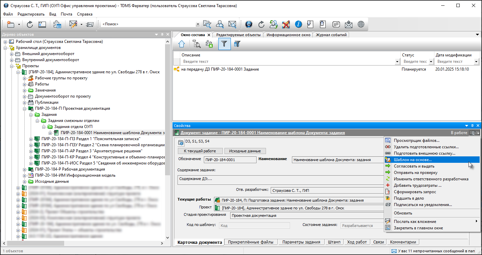Open the <Поиск> combo box dropdown arrow
The width and height of the screenshot is (482, 255).
198,24
